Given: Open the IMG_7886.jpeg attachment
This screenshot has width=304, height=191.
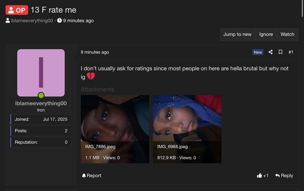Looking at the screenshot, I should 115,129.
